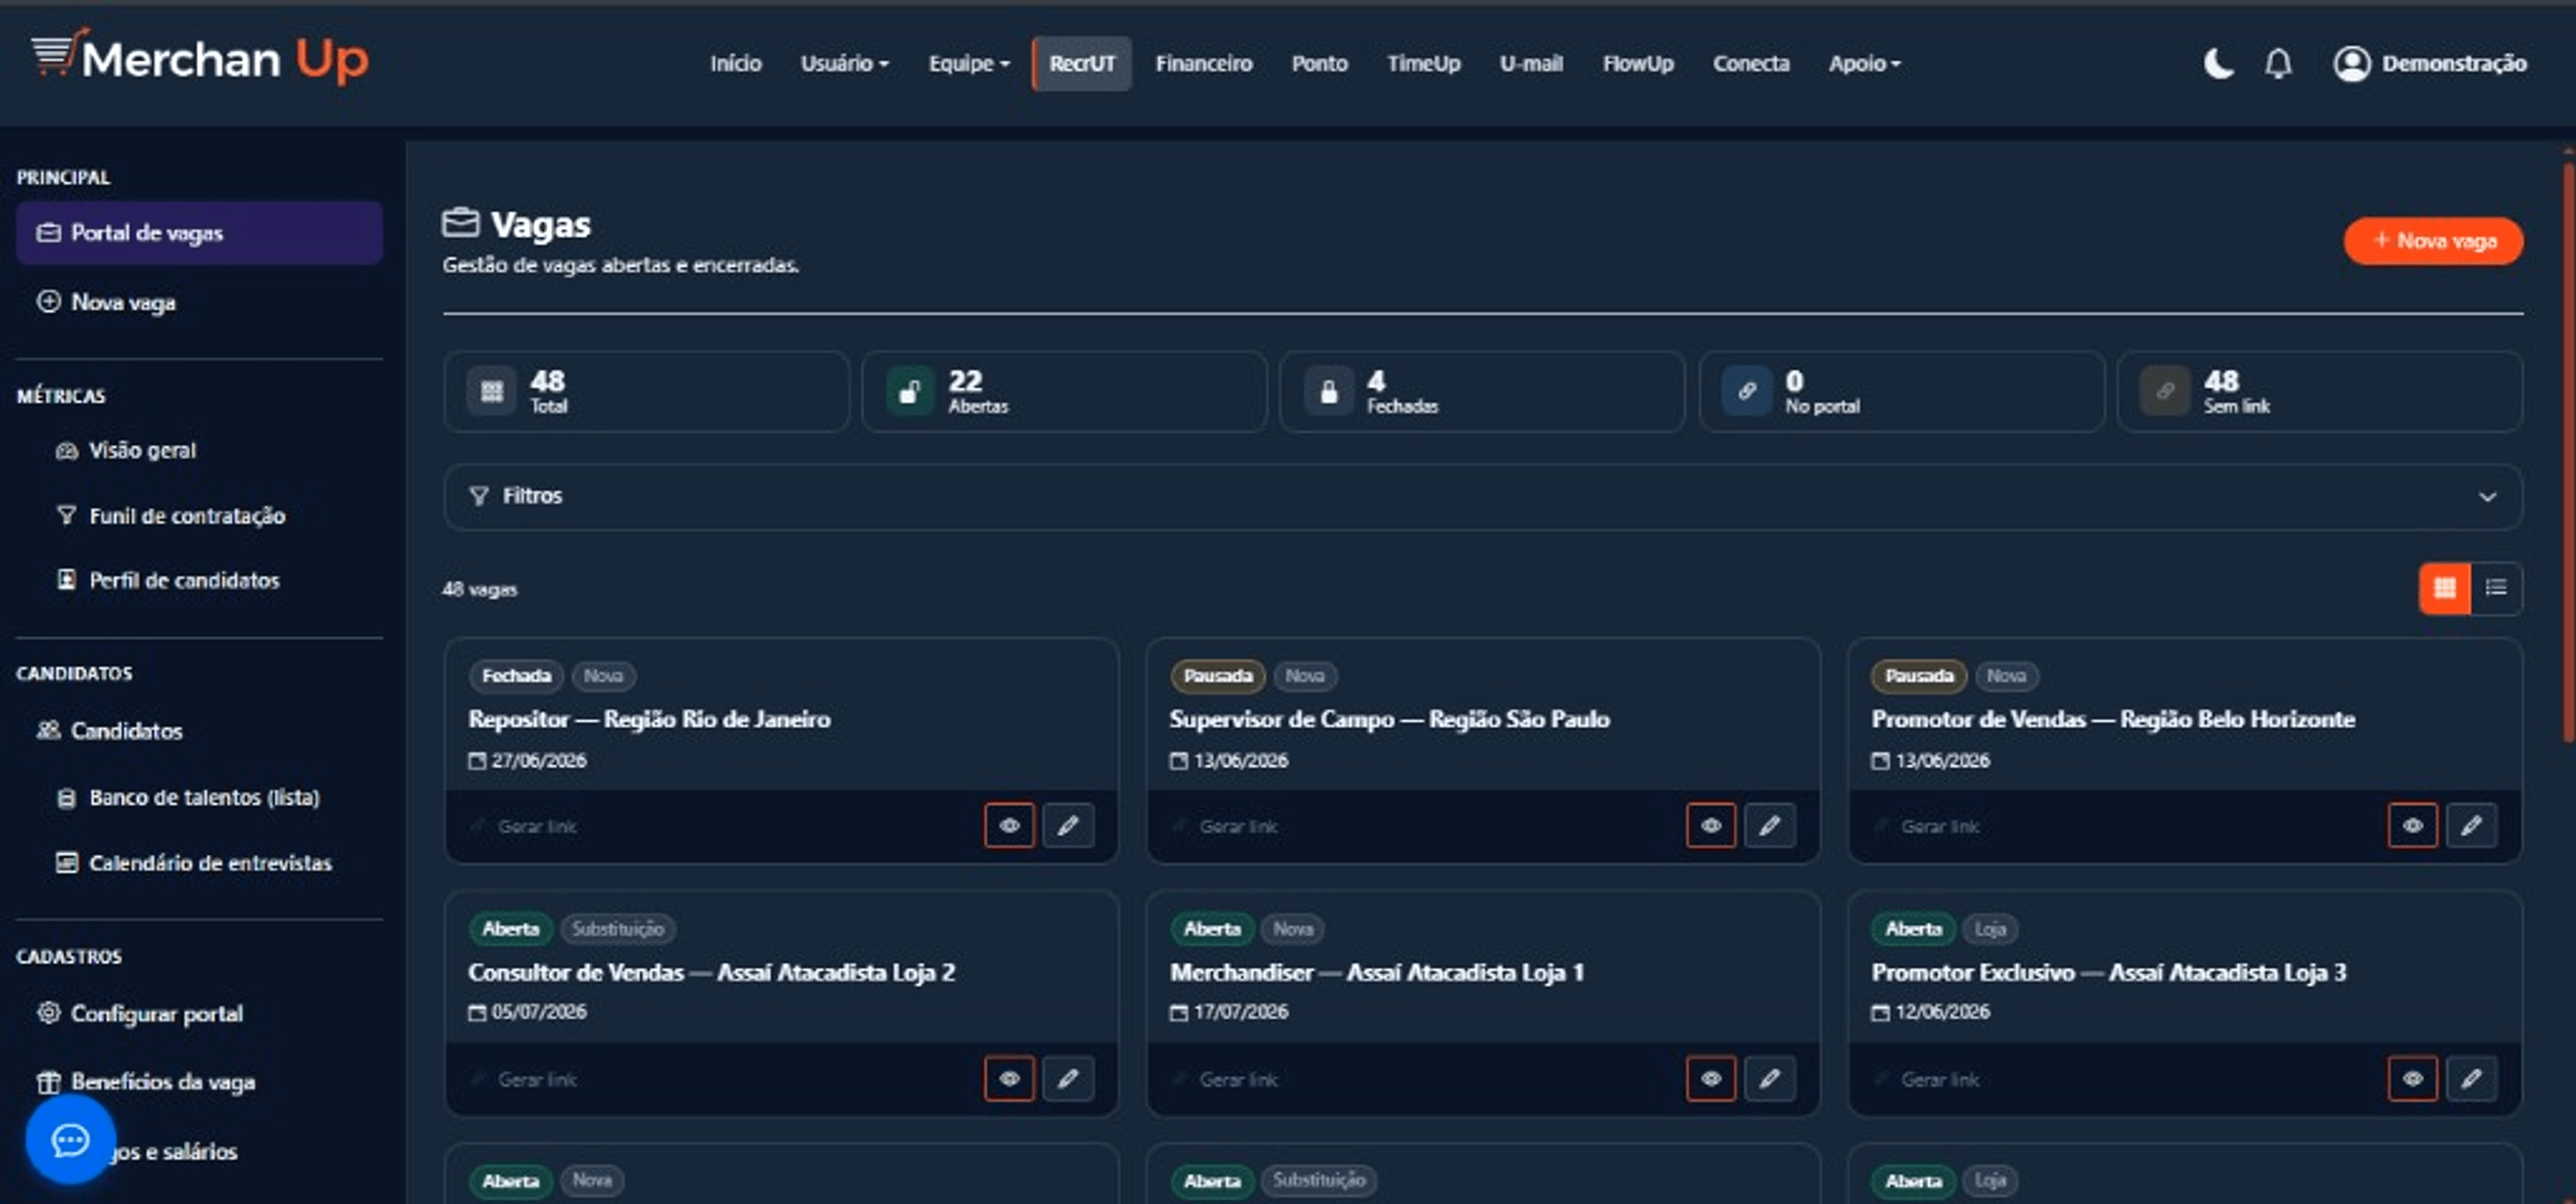The height and width of the screenshot is (1204, 2576).
Task: Click the Filtros funnel icon
Action: [479, 495]
